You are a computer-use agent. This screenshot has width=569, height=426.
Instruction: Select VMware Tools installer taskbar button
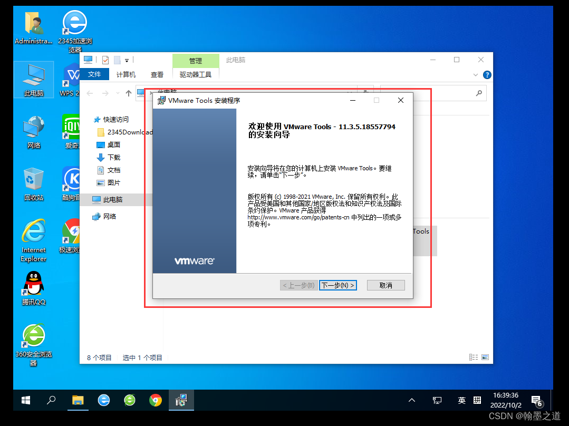click(x=181, y=400)
